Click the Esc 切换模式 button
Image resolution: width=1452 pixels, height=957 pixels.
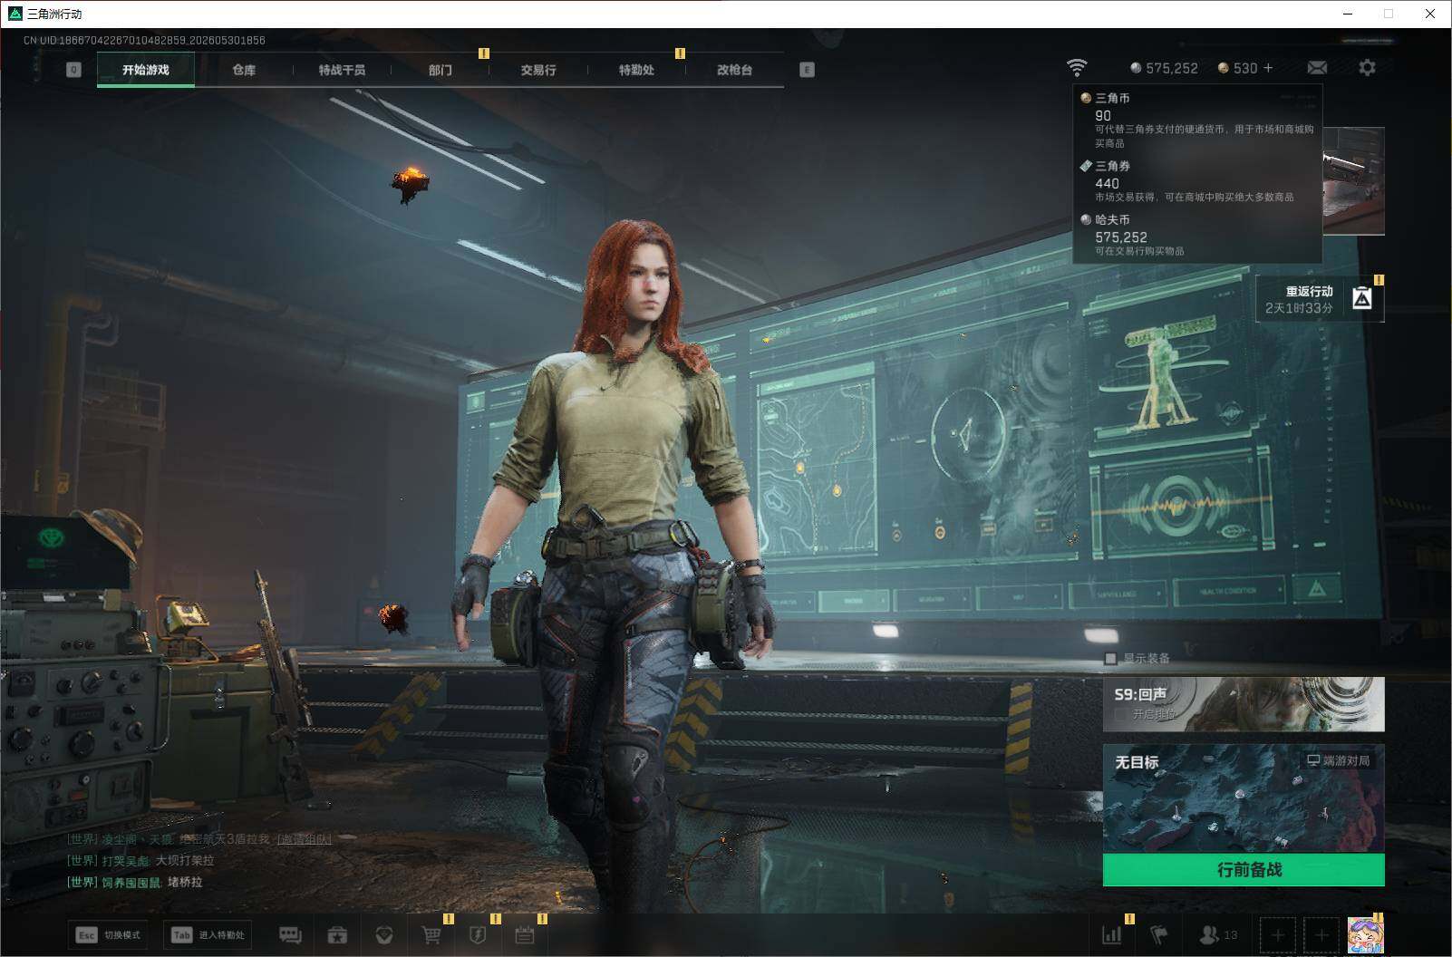pos(109,935)
